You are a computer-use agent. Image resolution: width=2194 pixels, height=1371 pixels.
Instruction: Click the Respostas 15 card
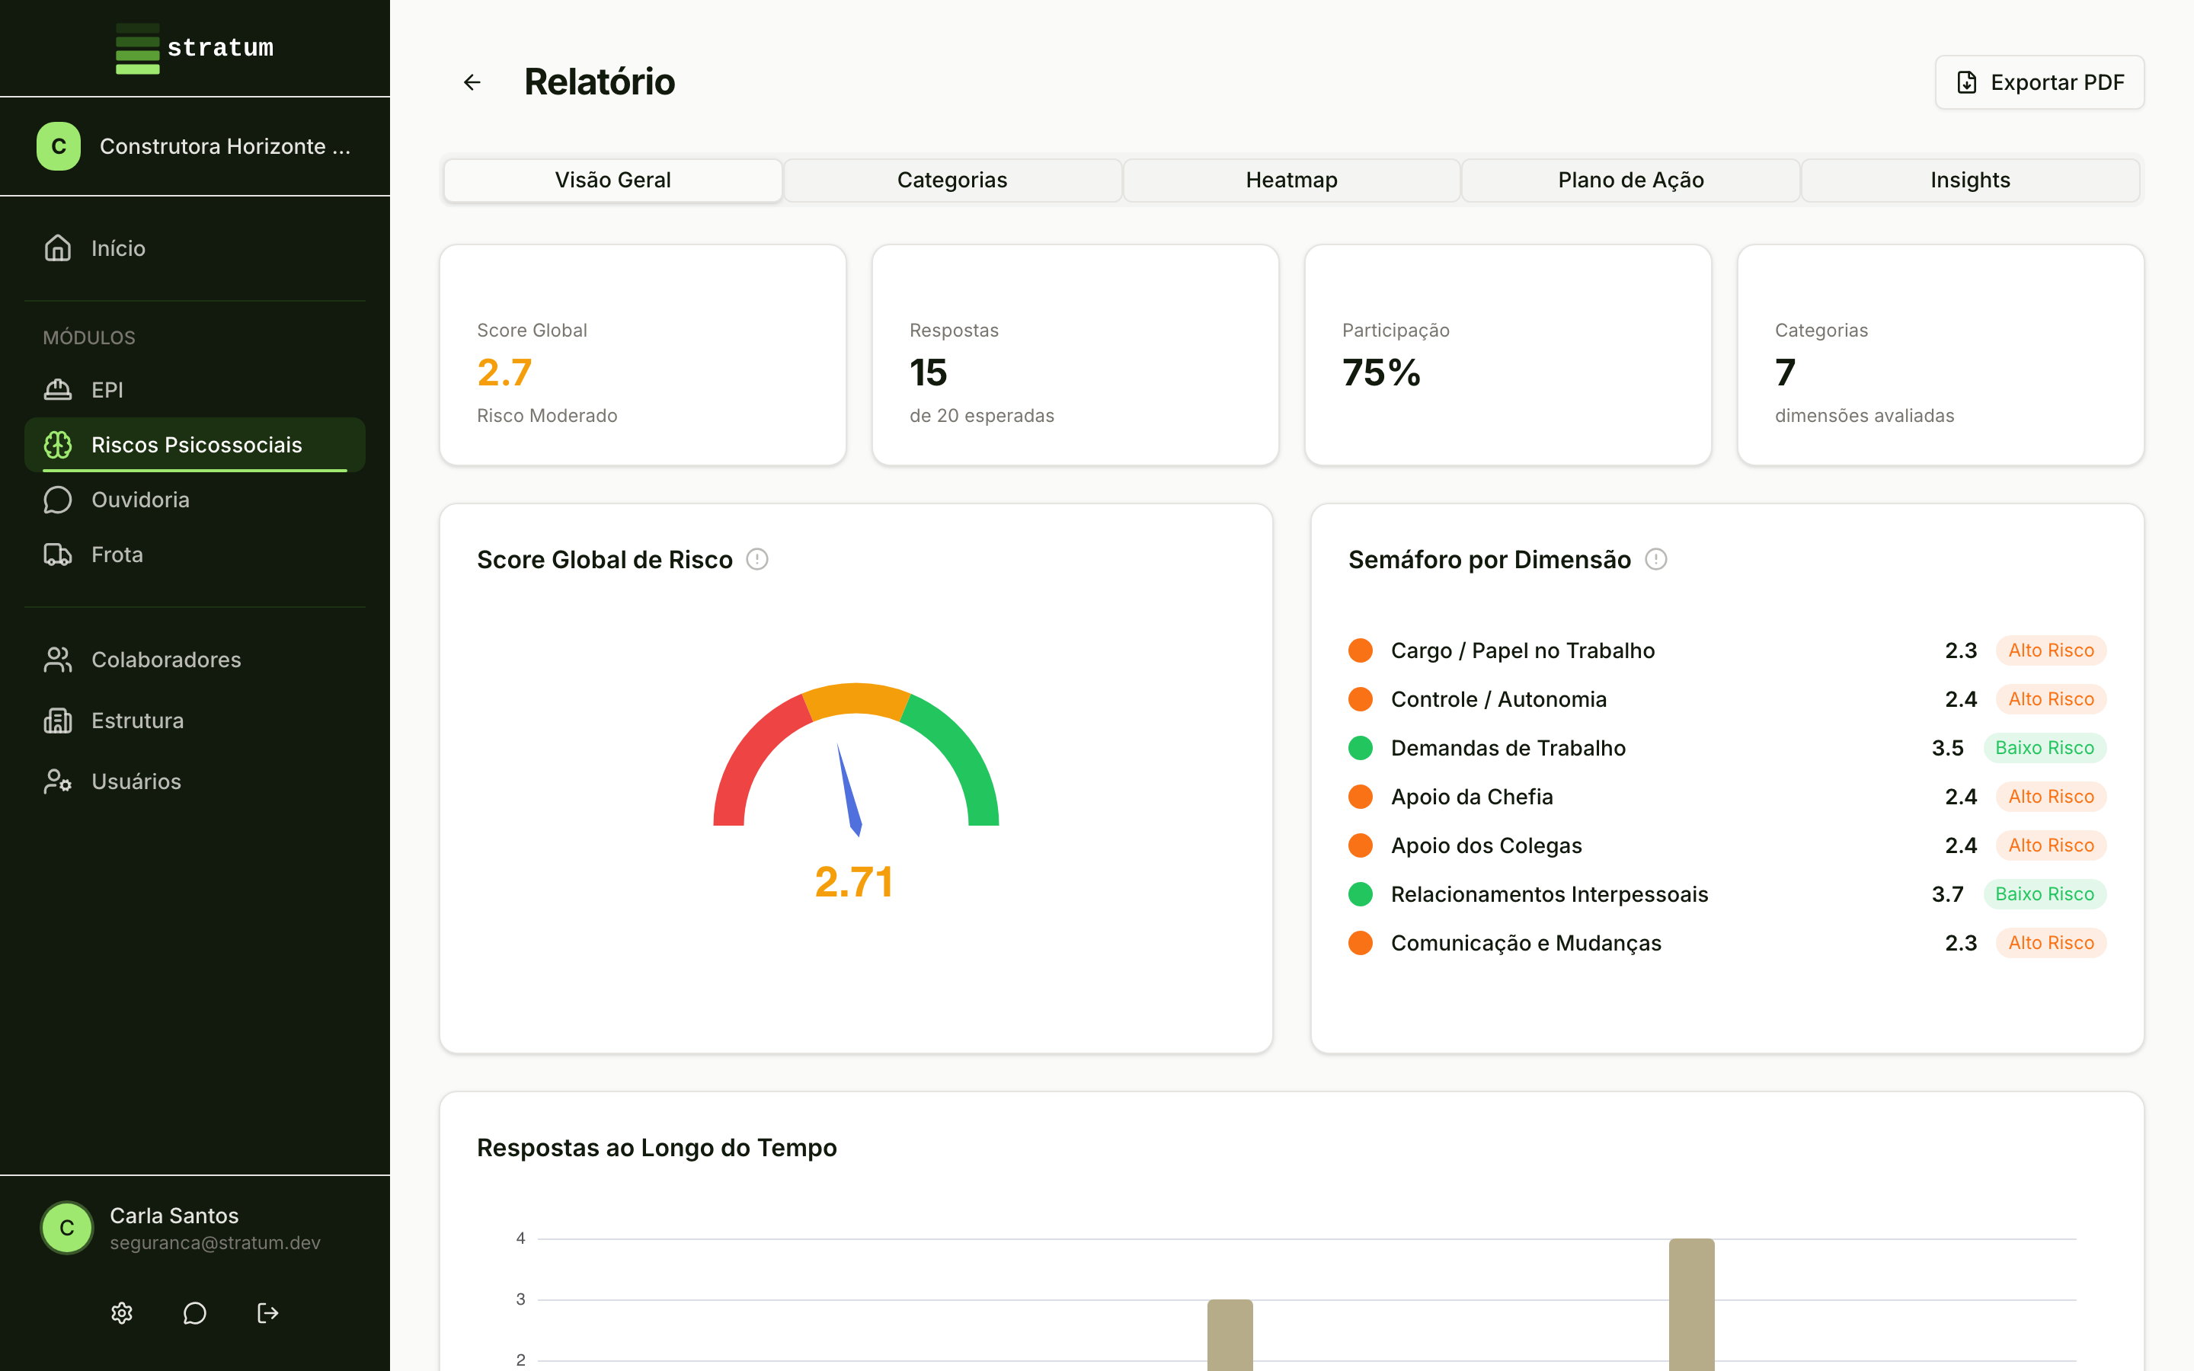click(1075, 354)
